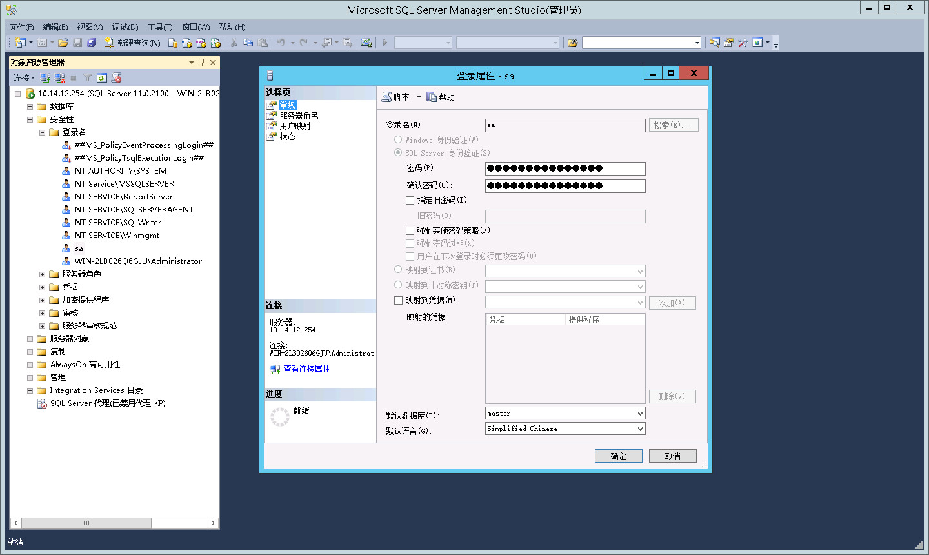Click the Database Engine Query icon
The height and width of the screenshot is (555, 929).
[173, 43]
